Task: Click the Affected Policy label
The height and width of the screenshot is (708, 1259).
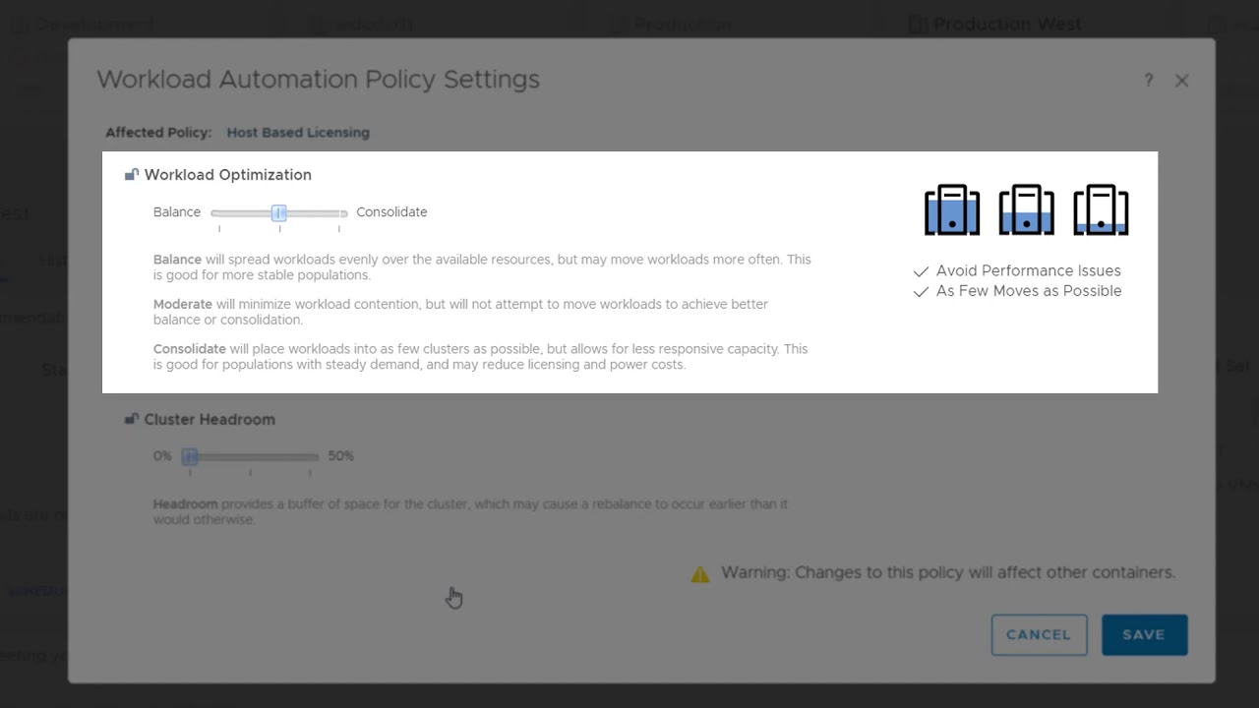Action: coord(158,133)
